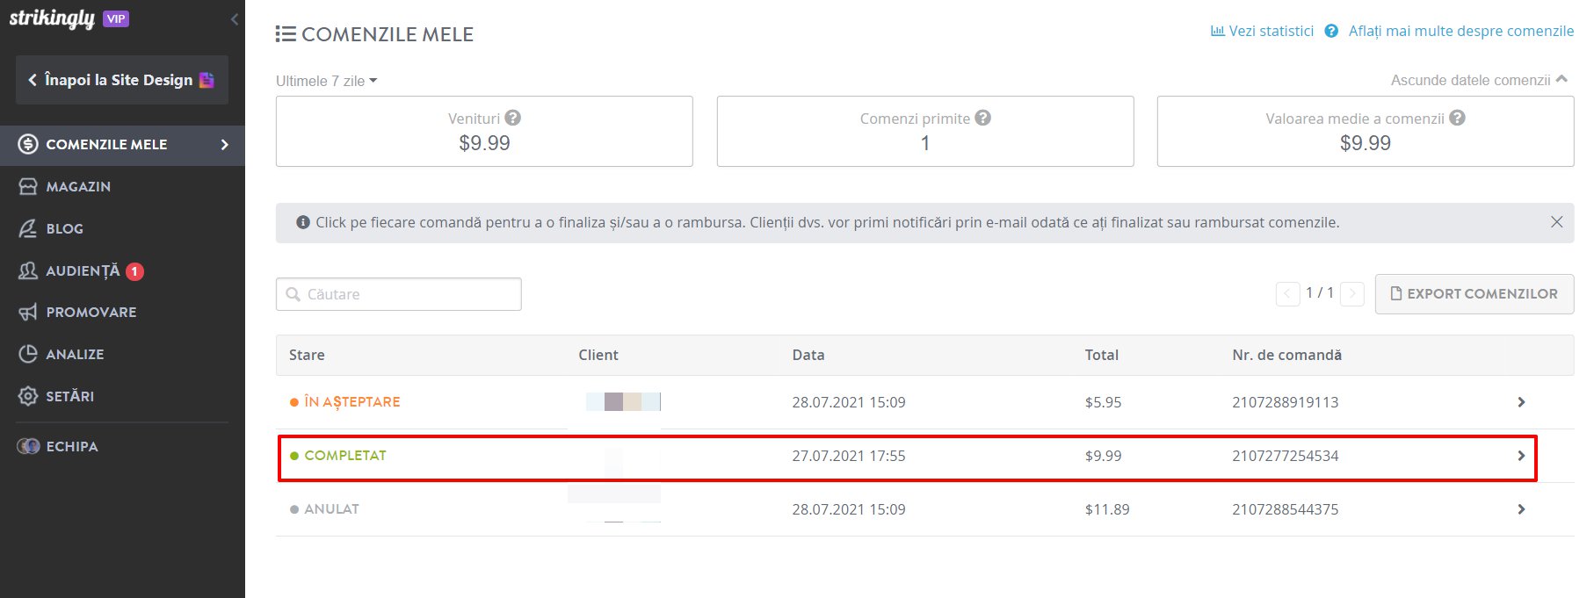Screen dimensions: 1594x598
Task: Click the red notification badge on AUDIENȚĂ
Action: point(134,271)
